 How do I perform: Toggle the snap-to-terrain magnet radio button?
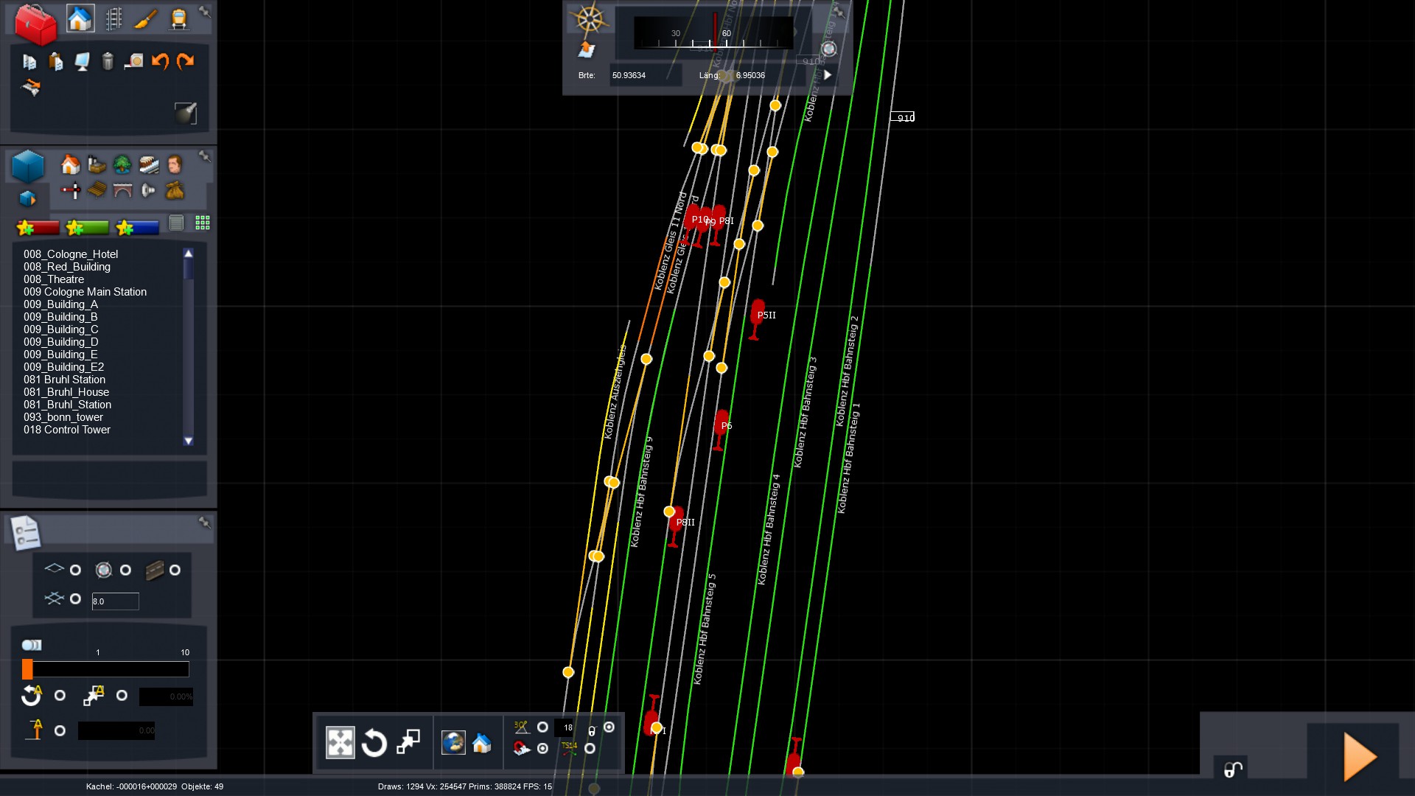[543, 749]
